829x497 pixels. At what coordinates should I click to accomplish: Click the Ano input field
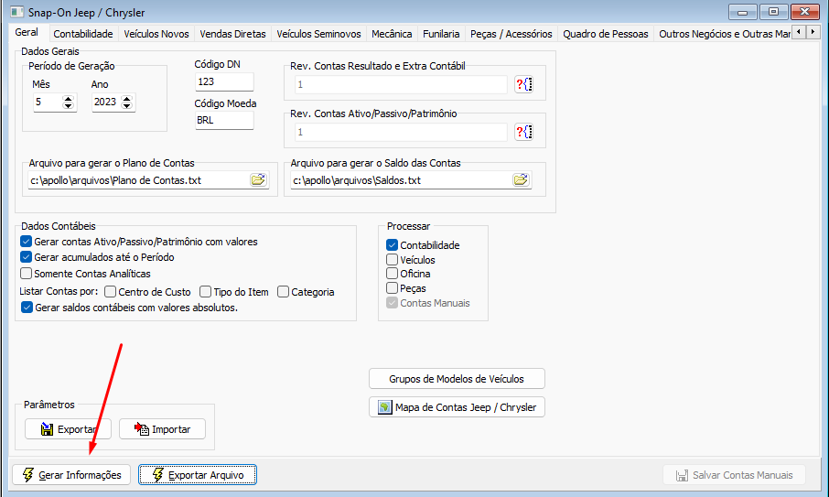coord(106,102)
